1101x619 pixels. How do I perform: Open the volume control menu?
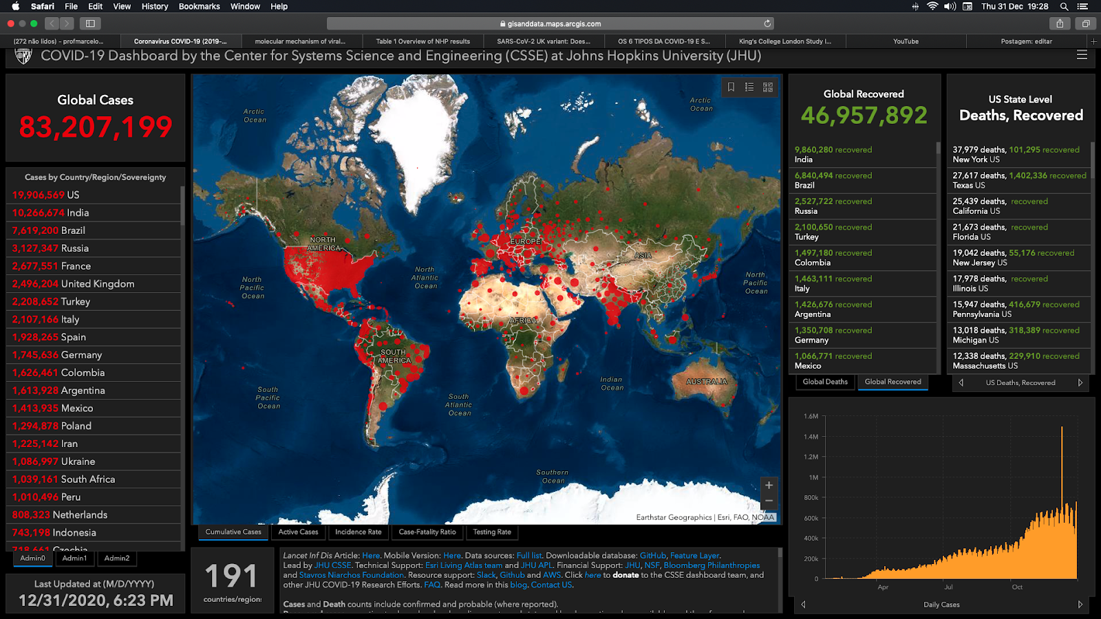coord(950,6)
